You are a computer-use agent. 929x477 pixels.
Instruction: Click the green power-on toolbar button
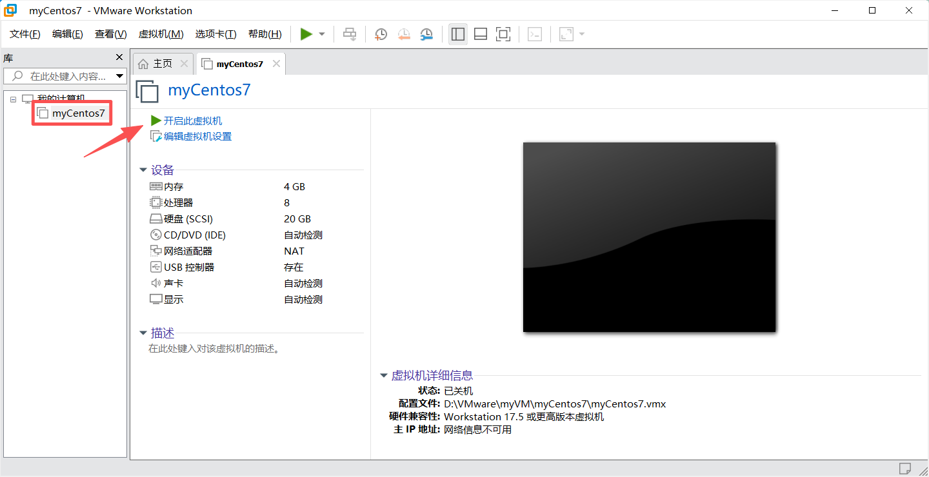306,34
